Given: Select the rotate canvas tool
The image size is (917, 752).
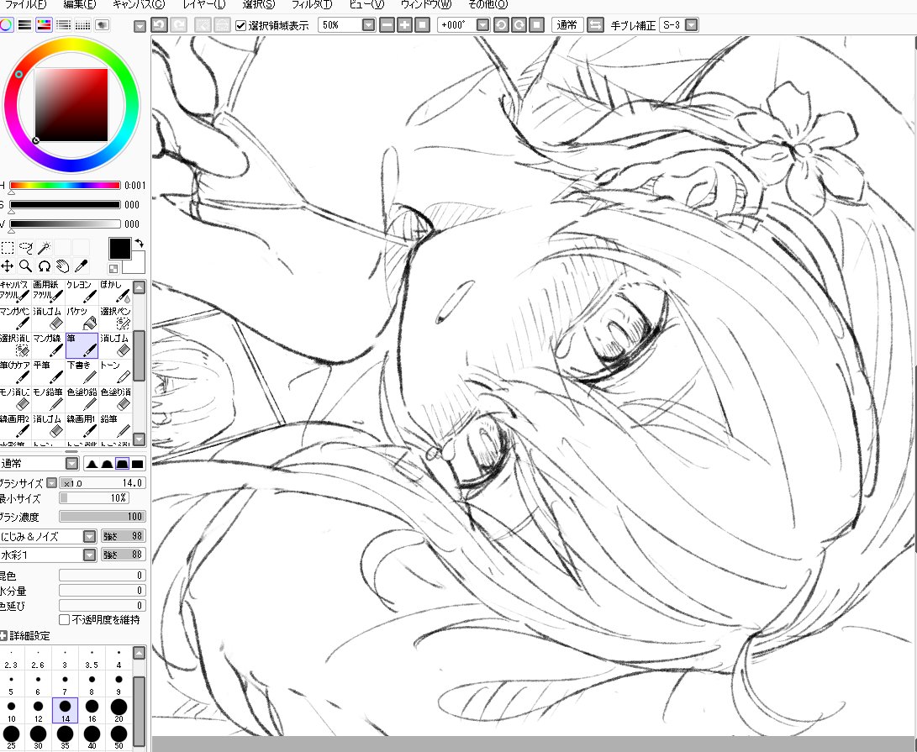Looking at the screenshot, I should pos(46,266).
